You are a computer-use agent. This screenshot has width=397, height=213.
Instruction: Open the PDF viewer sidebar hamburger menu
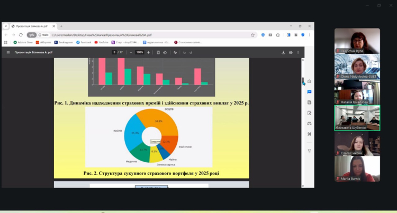coord(8,52)
